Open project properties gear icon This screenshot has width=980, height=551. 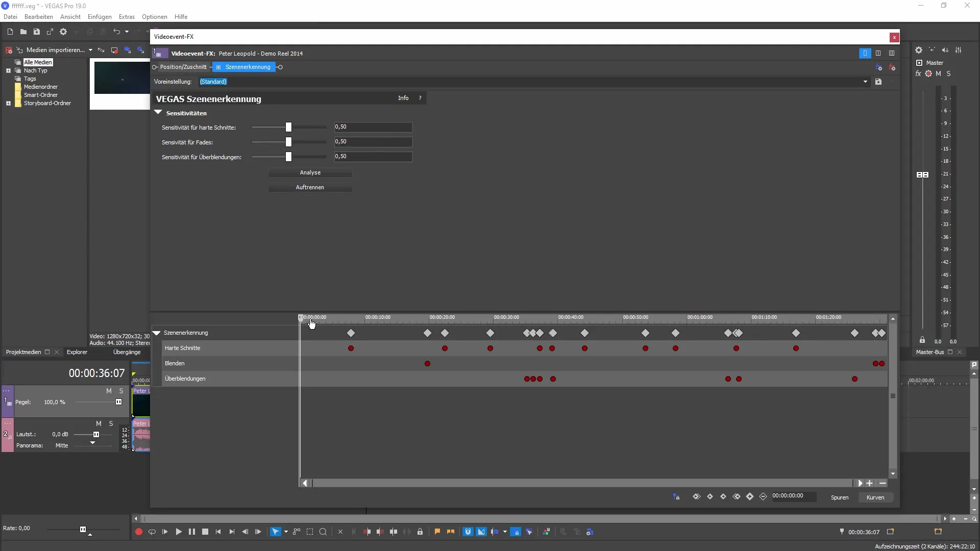(x=63, y=32)
